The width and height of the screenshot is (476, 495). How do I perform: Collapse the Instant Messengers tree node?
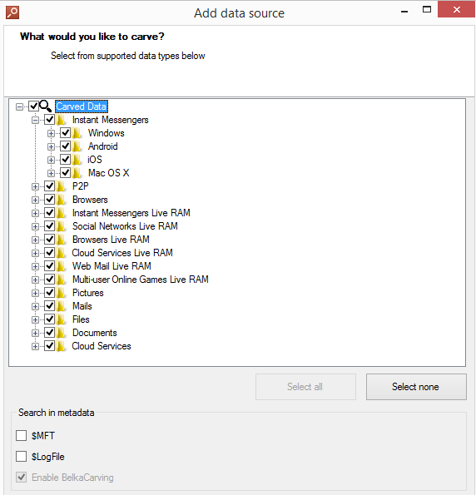pos(35,121)
